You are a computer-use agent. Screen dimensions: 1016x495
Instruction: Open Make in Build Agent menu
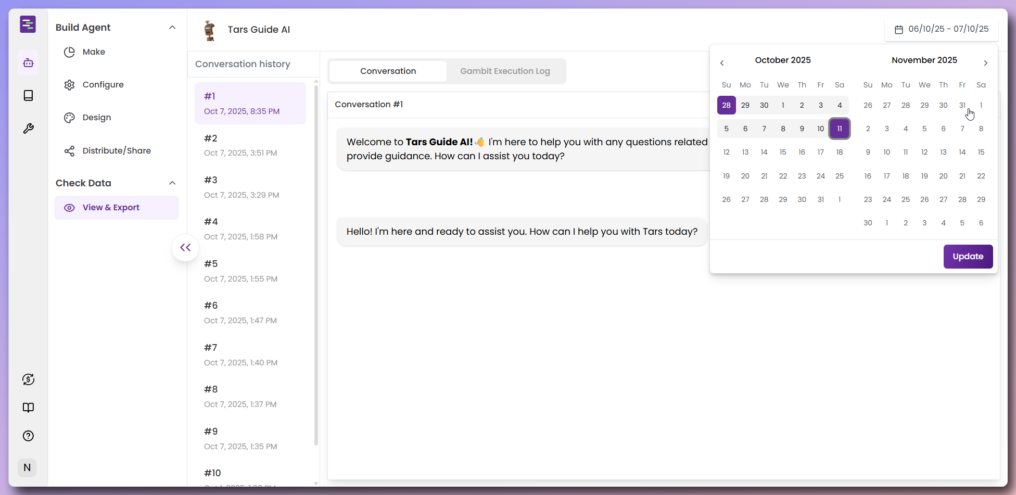click(x=117, y=52)
